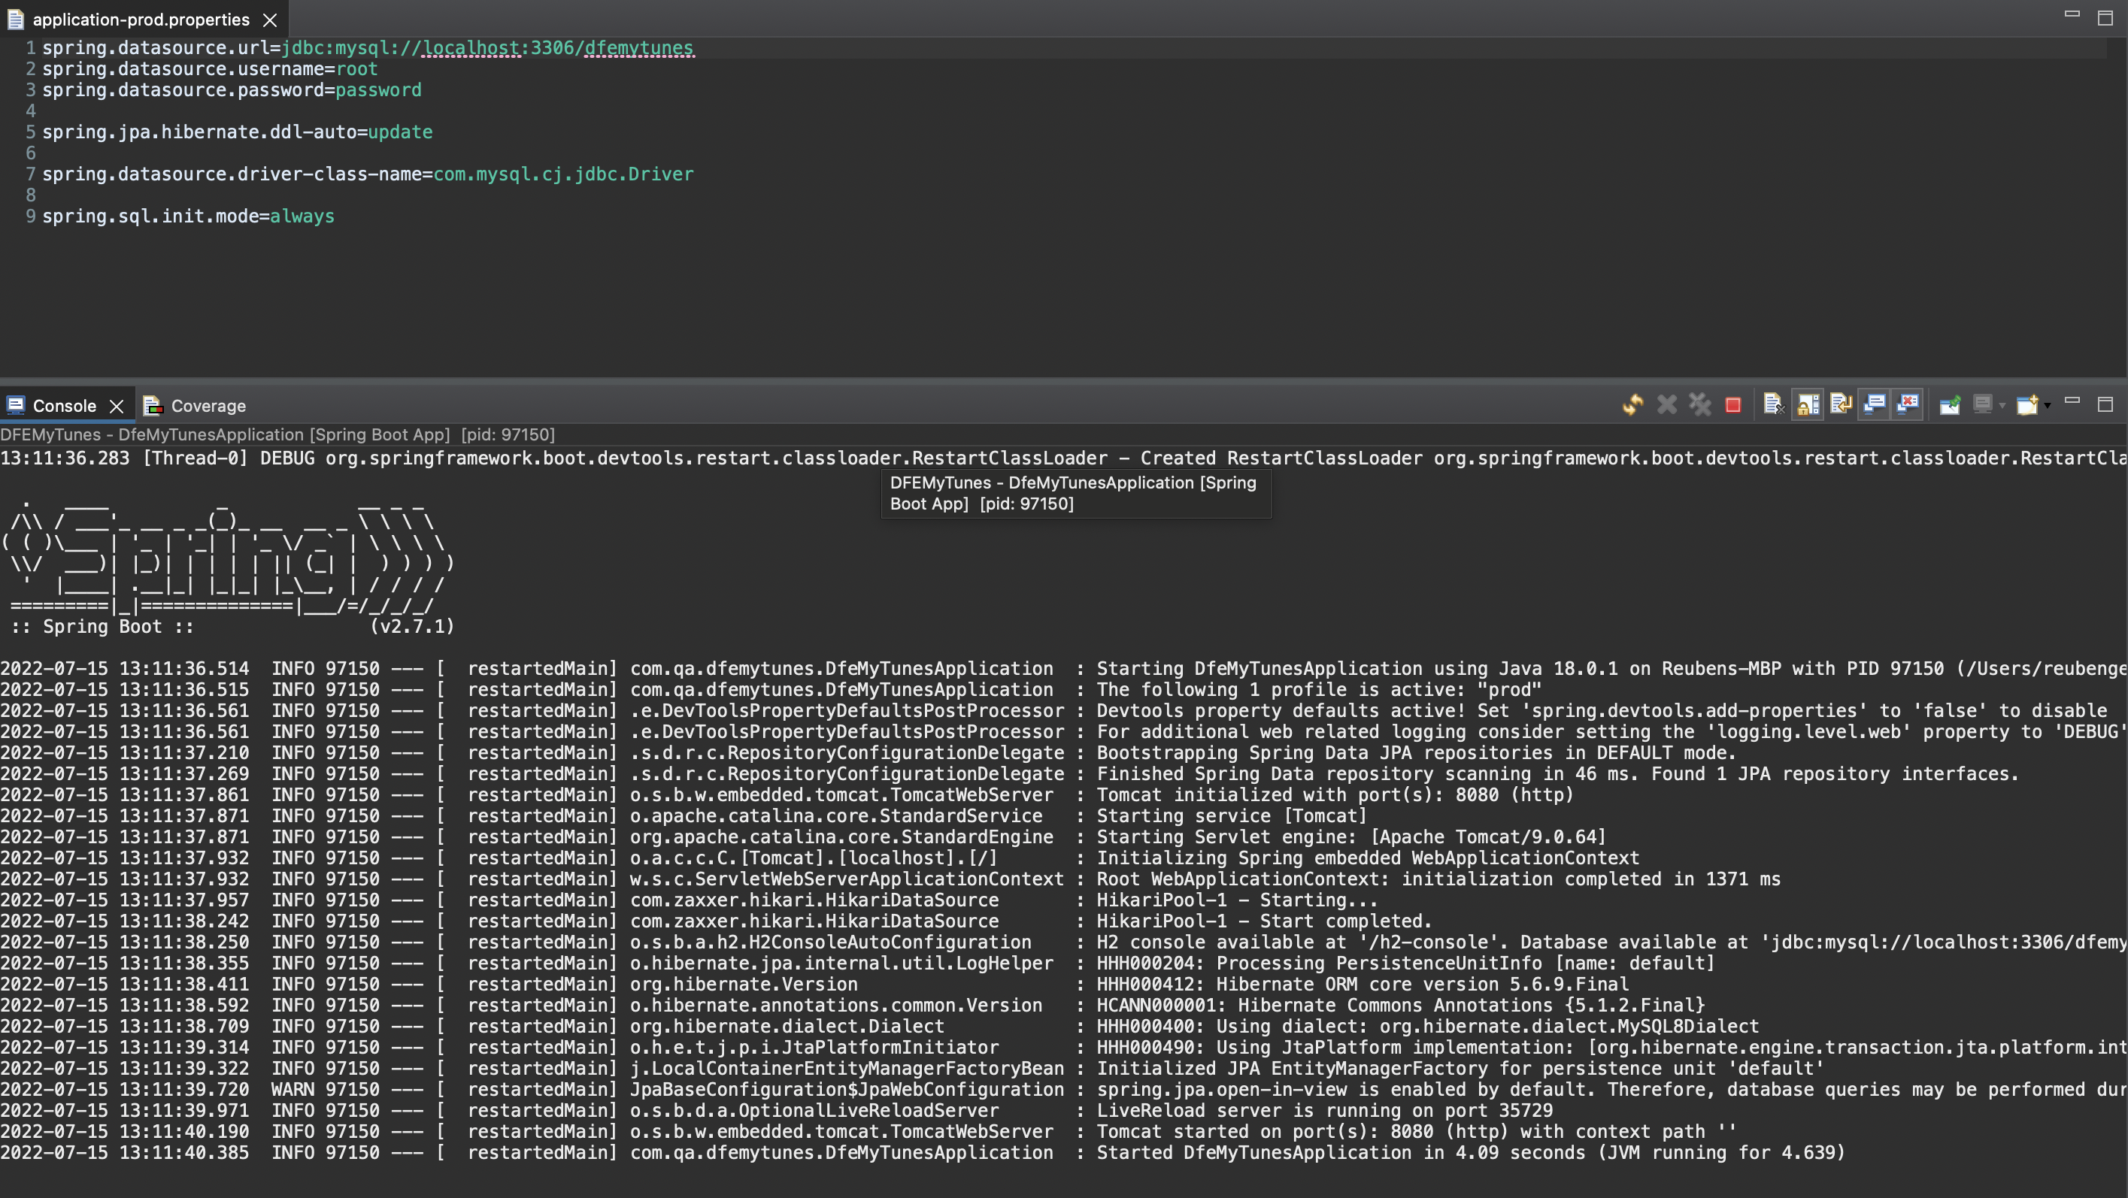Clear the console output

[x=1773, y=404]
